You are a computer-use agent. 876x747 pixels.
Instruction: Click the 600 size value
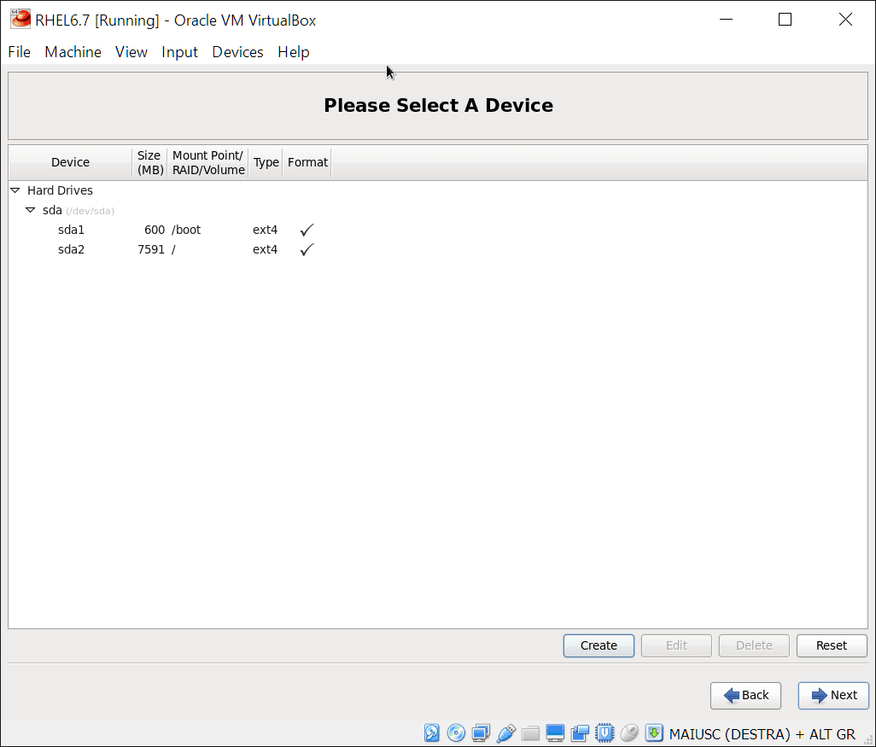155,230
